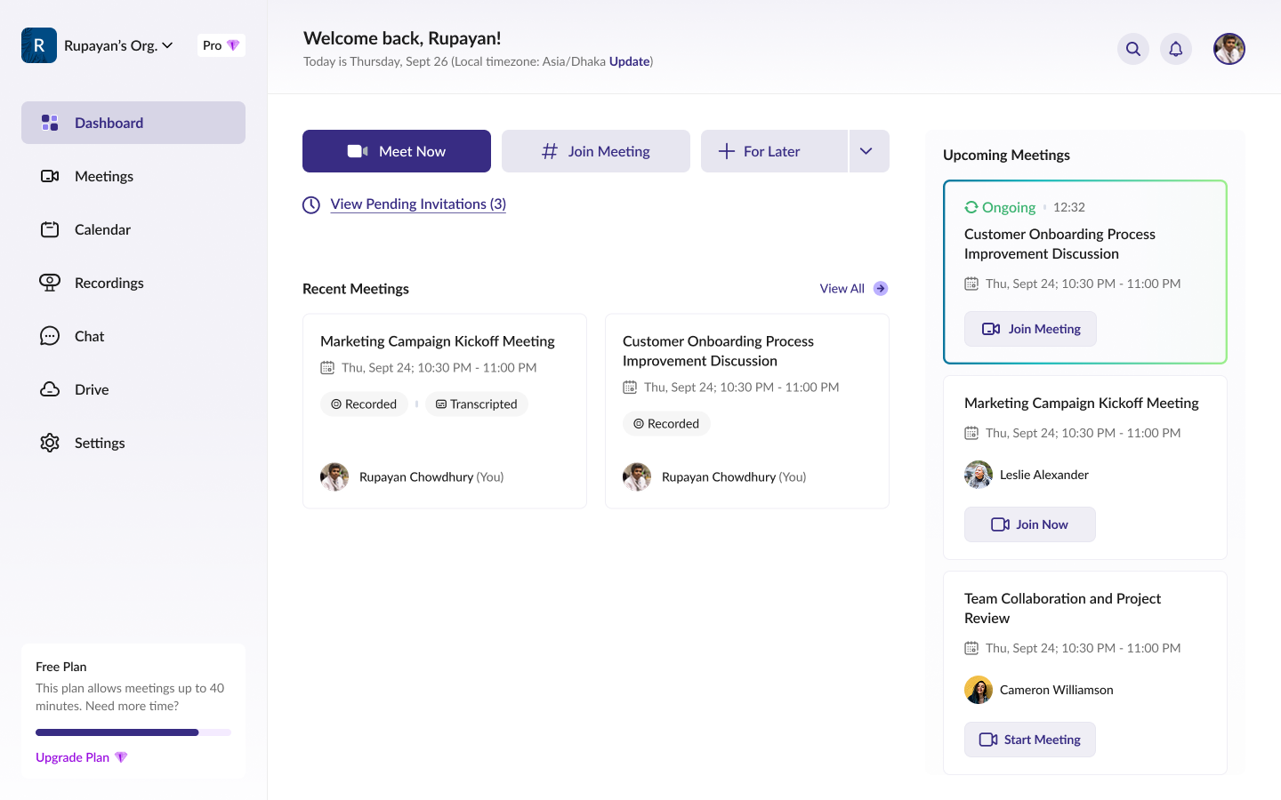
Task: Click the organization logo R icon
Action: click(x=39, y=45)
